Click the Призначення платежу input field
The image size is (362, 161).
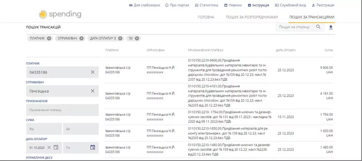pyautogui.click(x=62, y=110)
